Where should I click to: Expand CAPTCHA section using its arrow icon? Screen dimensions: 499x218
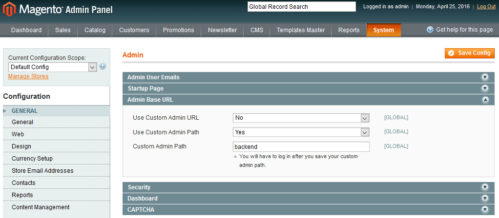(x=485, y=209)
